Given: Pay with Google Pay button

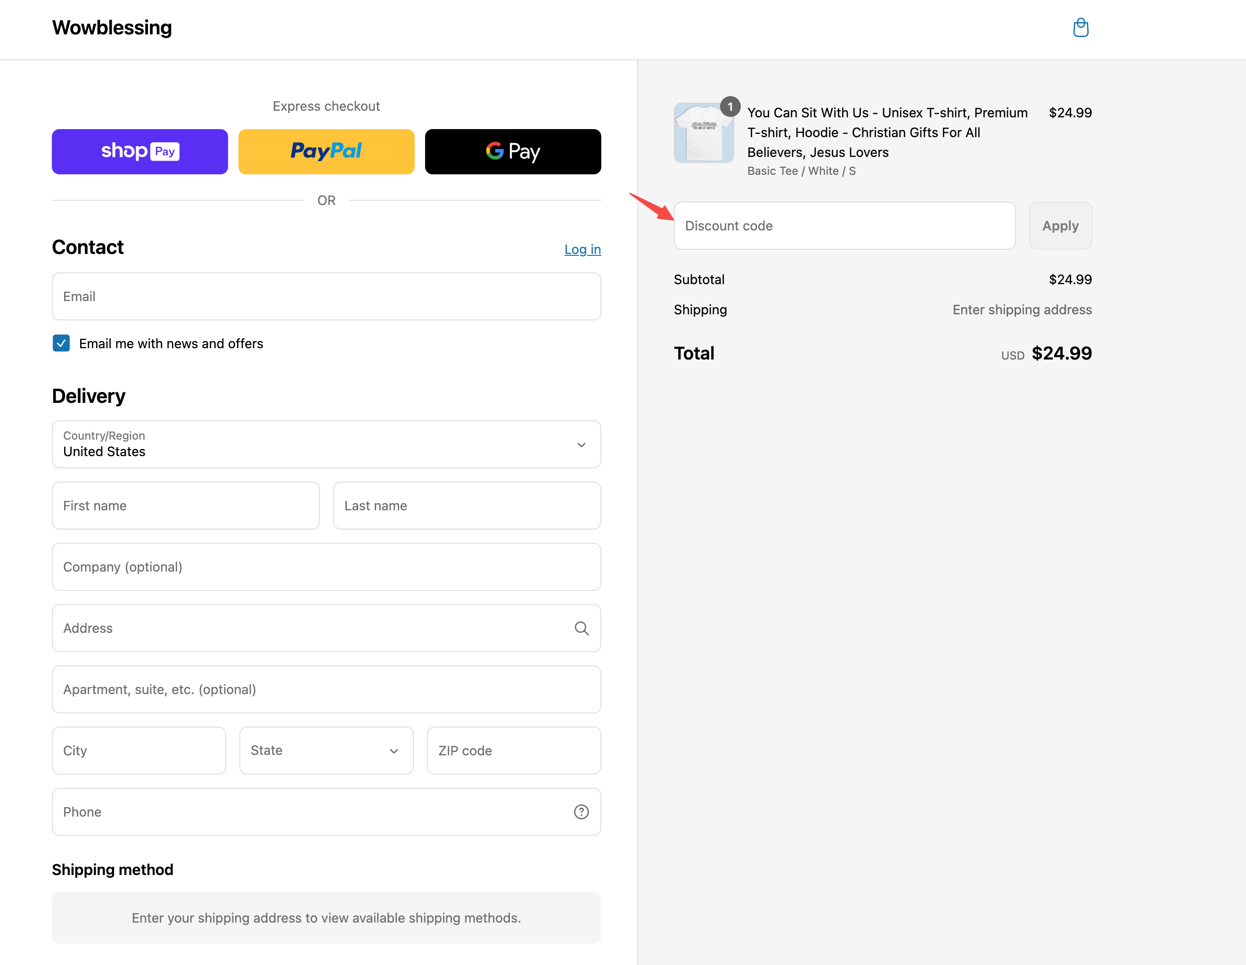Looking at the screenshot, I should (512, 151).
